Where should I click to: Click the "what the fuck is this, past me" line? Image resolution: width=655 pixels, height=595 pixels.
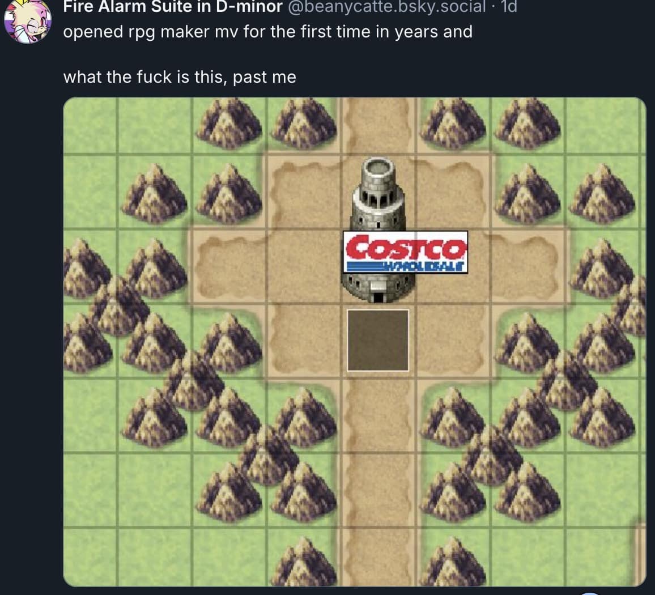tap(180, 77)
